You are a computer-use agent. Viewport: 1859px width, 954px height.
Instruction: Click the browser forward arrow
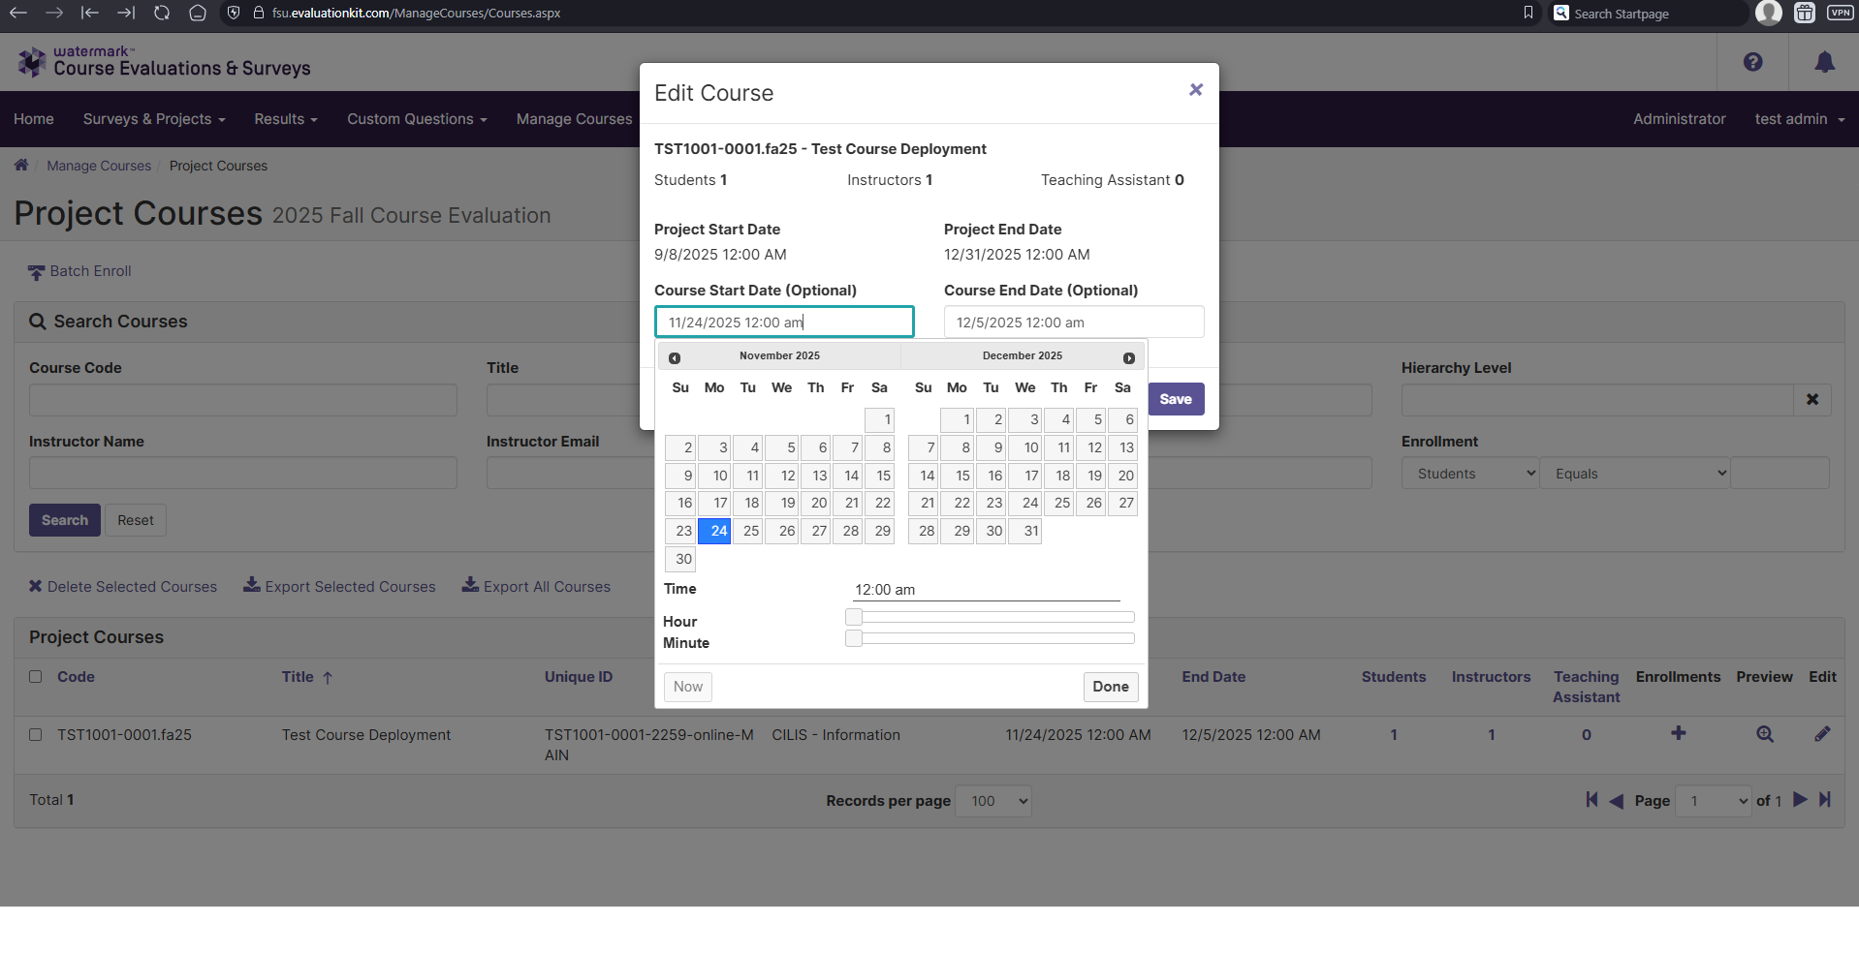point(54,13)
